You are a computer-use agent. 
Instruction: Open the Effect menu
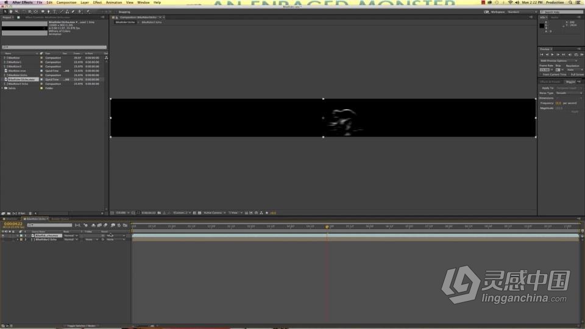click(x=97, y=2)
